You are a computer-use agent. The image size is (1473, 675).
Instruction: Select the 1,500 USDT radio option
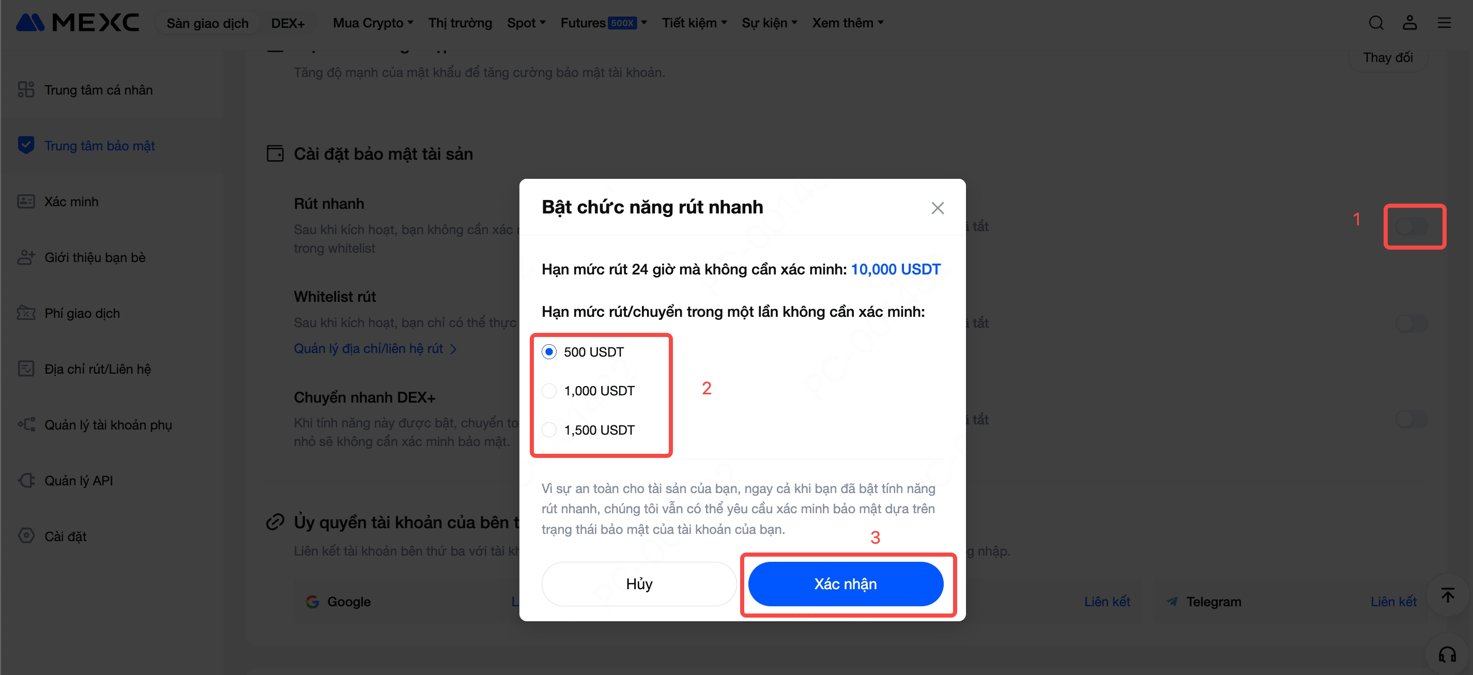[549, 429]
